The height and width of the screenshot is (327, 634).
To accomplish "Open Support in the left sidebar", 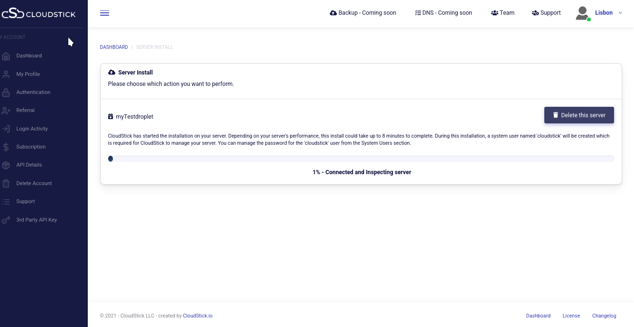I will tap(26, 202).
